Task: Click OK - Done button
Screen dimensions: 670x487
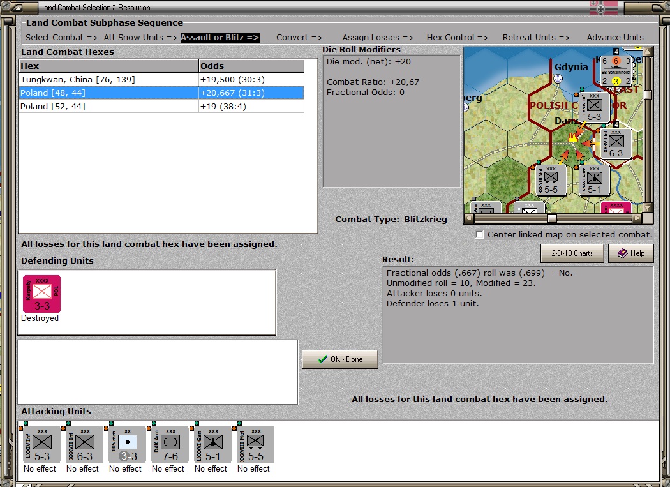Action: pos(340,359)
